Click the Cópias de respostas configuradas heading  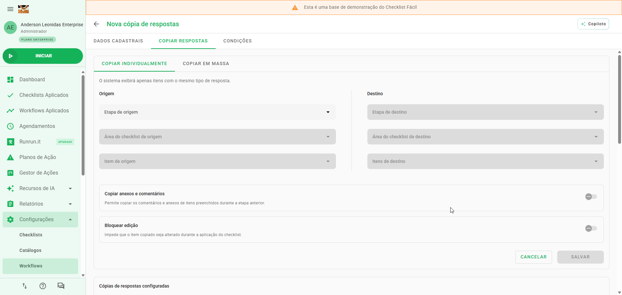[134, 286]
